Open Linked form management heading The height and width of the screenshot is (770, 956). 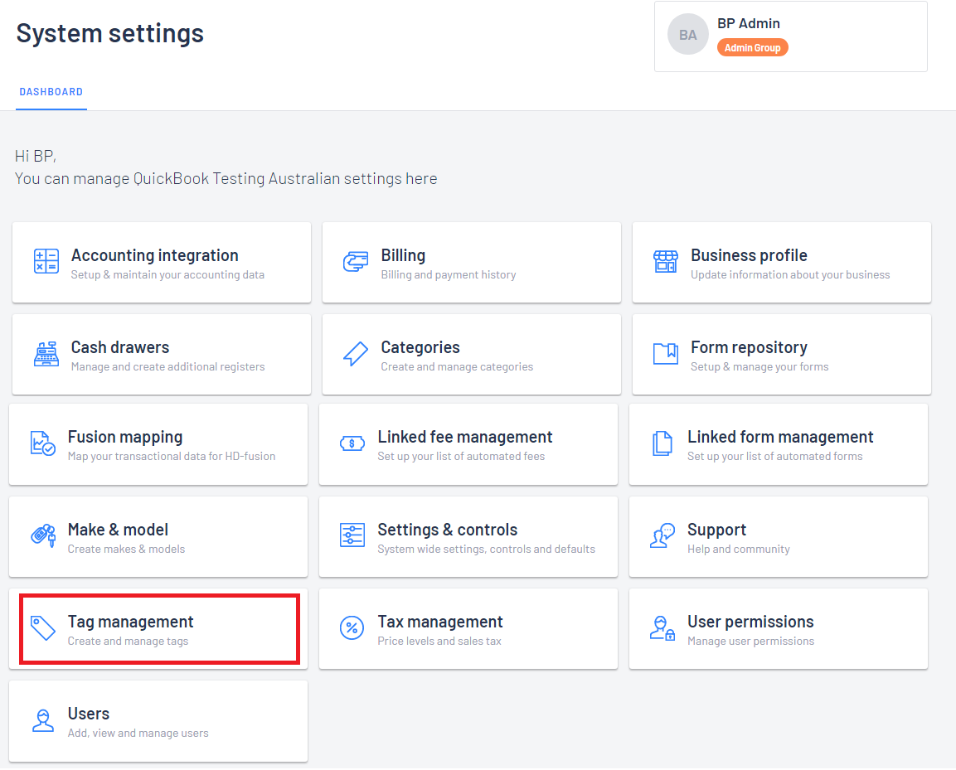[780, 437]
